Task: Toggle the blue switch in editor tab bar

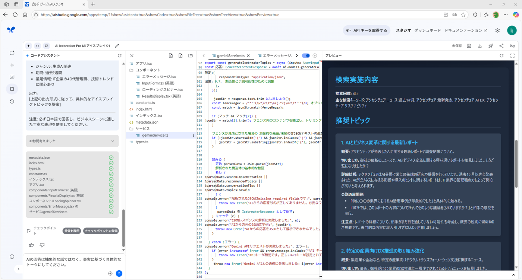Action: click(305, 55)
